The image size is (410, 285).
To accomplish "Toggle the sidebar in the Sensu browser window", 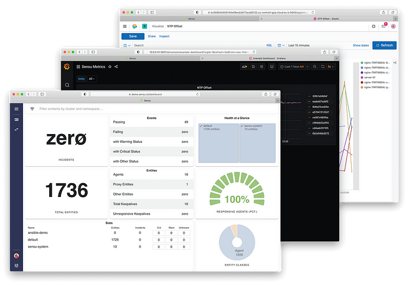I will pyautogui.click(x=42, y=94).
